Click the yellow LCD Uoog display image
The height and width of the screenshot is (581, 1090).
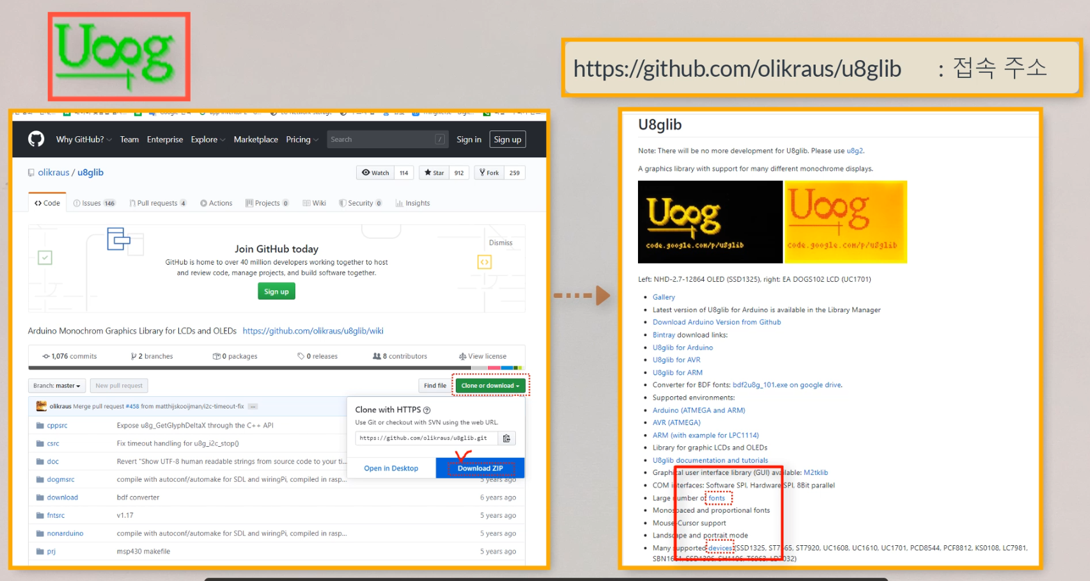846,222
